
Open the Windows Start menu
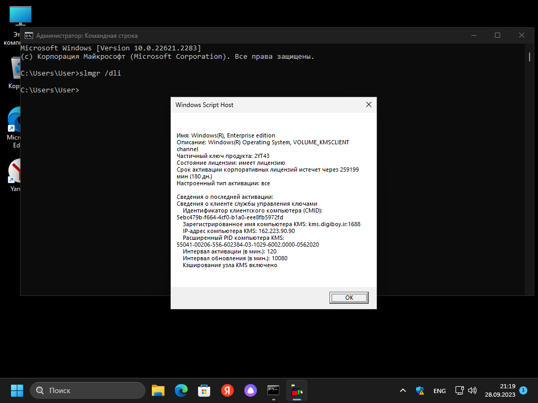click(17, 390)
